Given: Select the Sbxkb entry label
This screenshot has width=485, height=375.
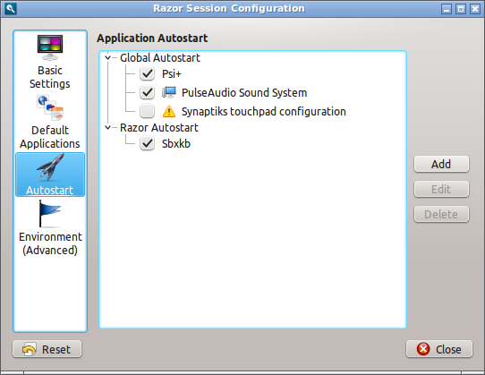Looking at the screenshot, I should (176, 143).
